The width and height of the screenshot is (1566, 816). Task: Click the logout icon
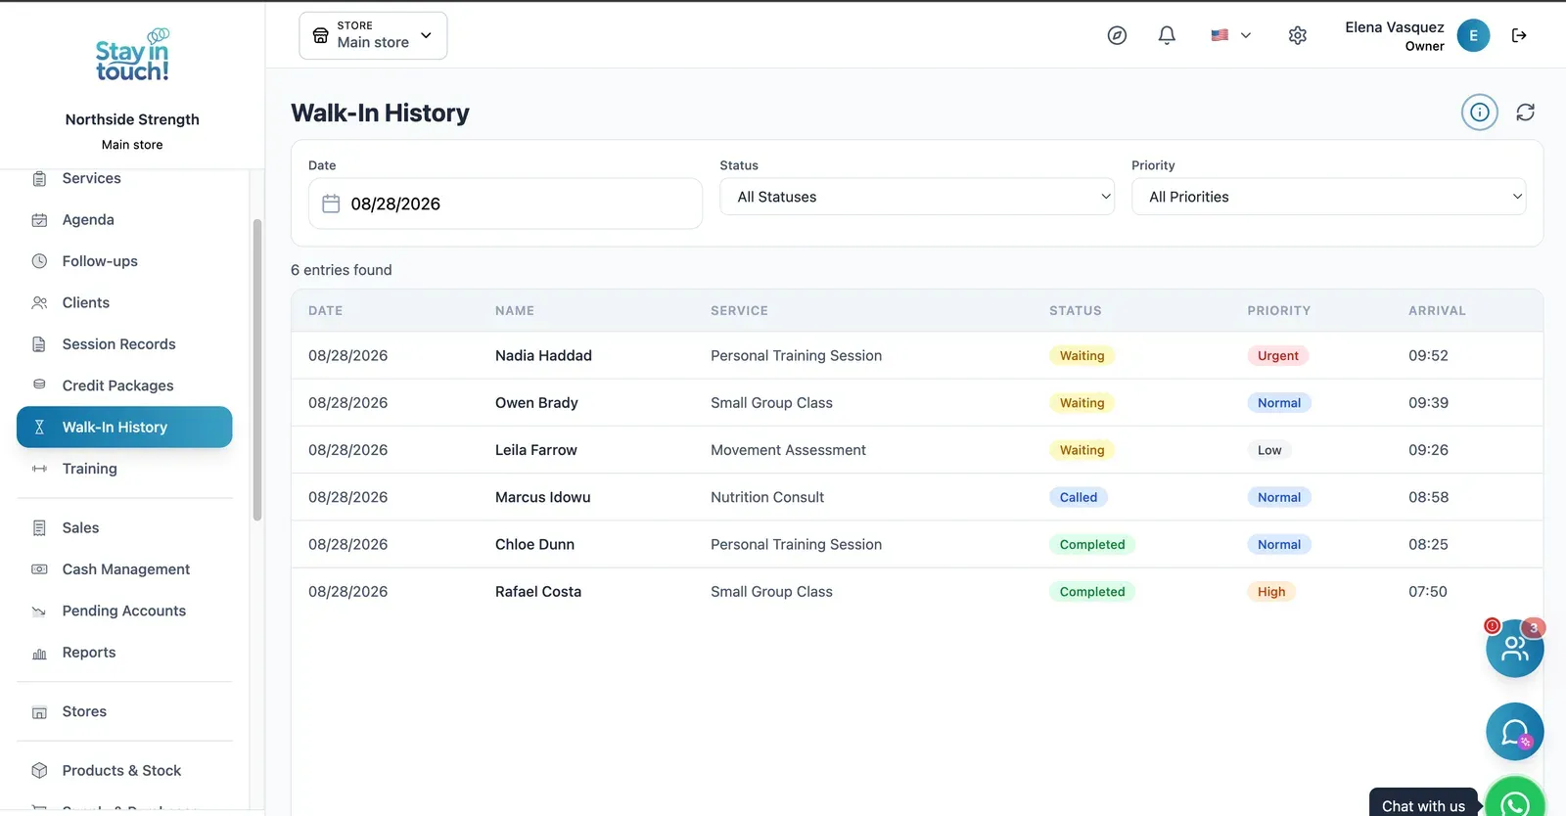point(1519,35)
